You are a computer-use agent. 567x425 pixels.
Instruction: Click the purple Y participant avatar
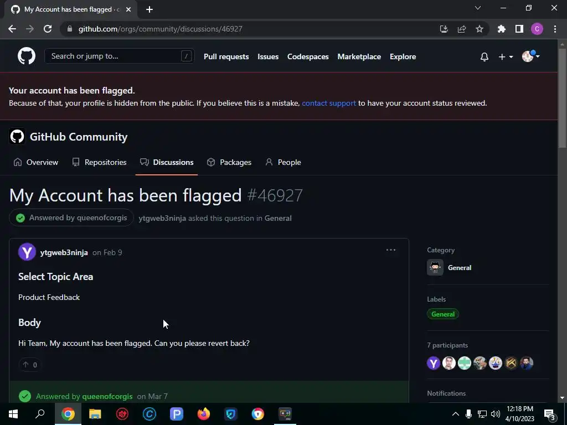433,363
